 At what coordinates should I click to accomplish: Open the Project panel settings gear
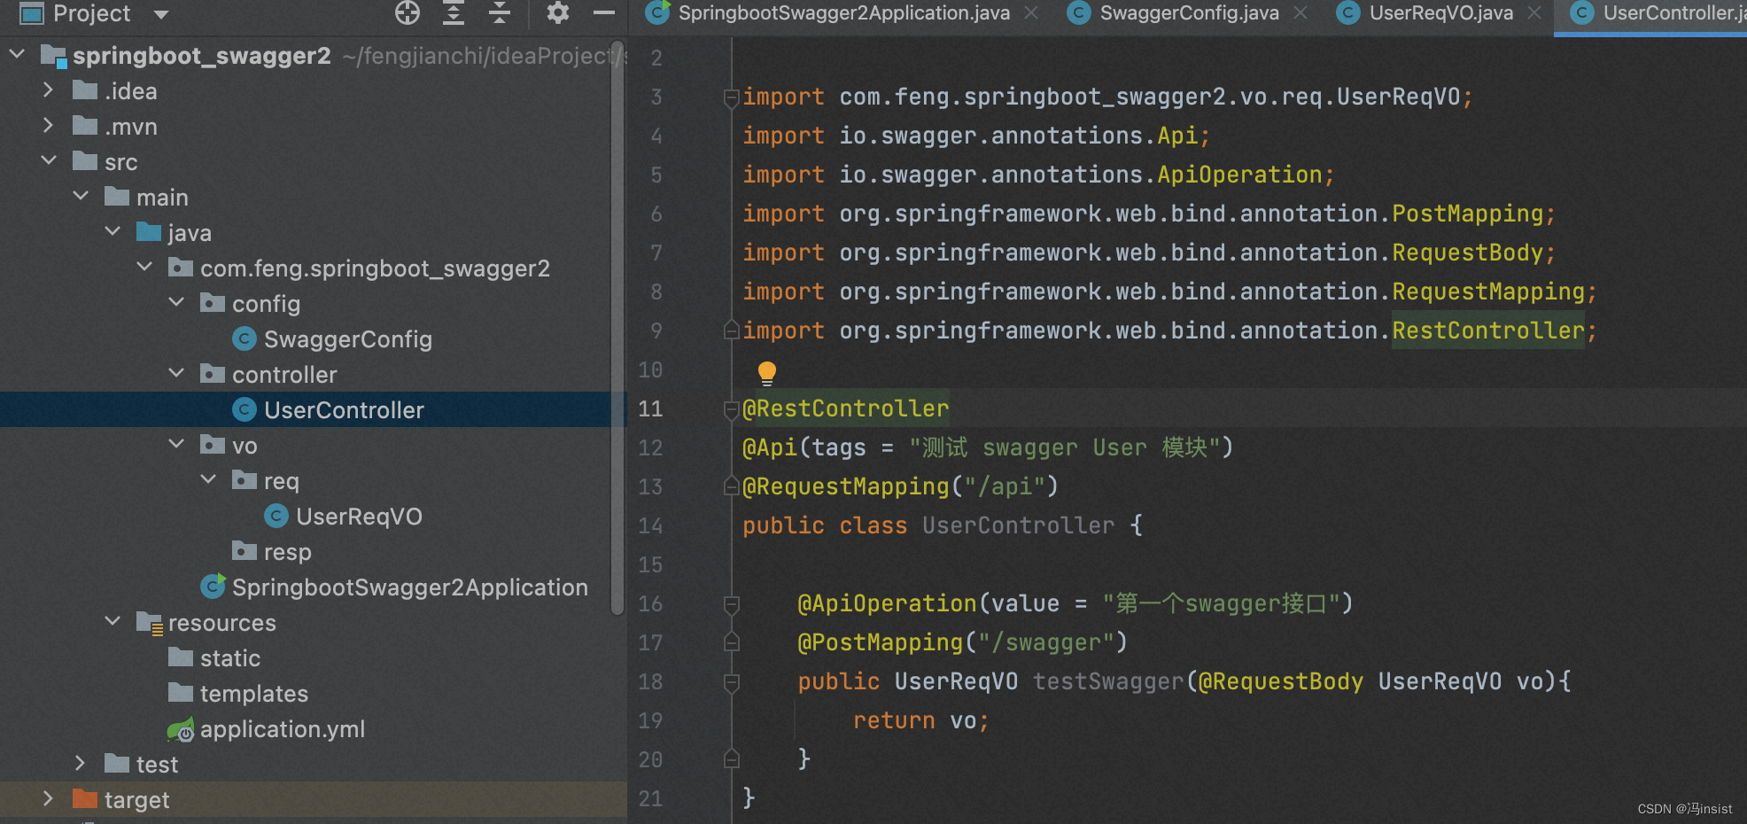tap(556, 13)
